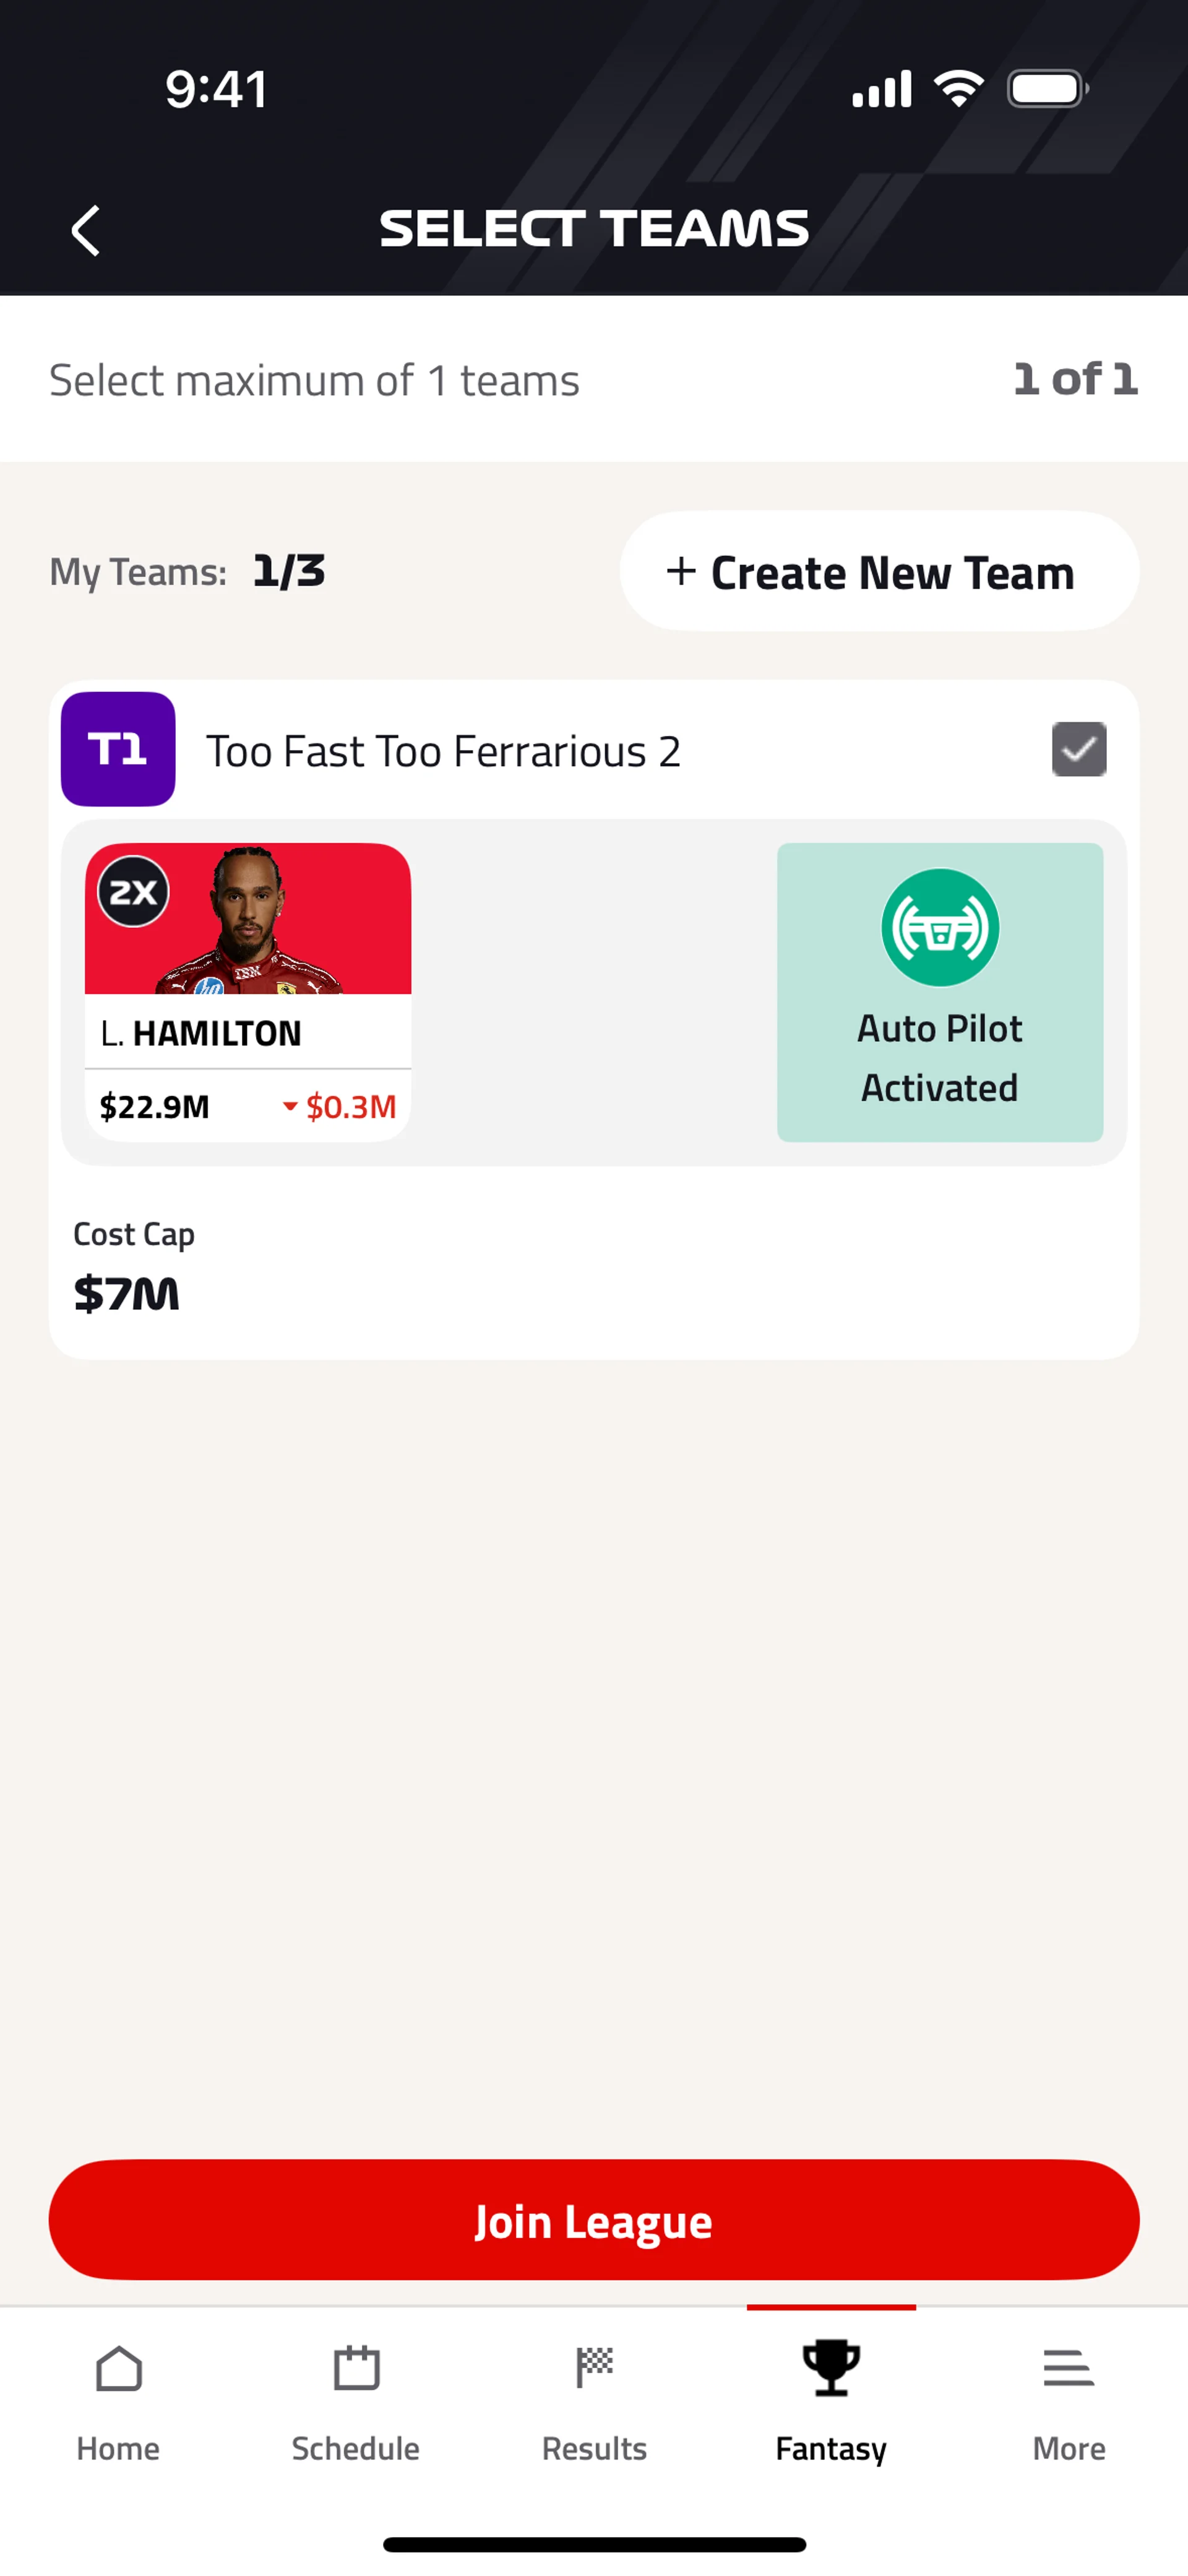This screenshot has width=1188, height=2576.
Task: Tap the purple T1 team badge
Action: [x=118, y=749]
